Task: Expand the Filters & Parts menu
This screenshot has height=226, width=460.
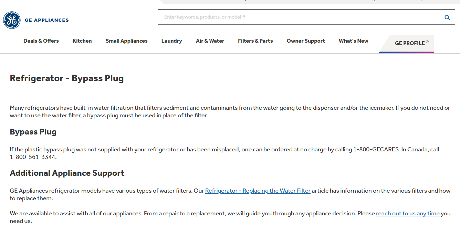Action: [x=255, y=41]
